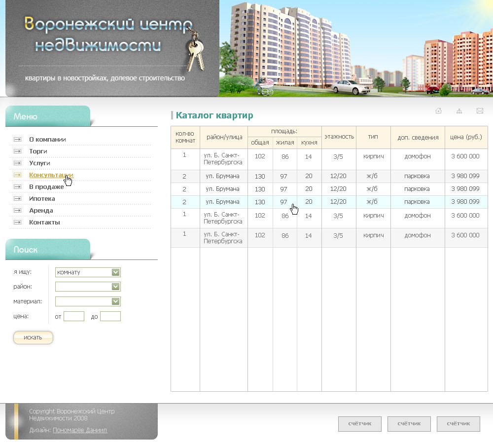This screenshot has height=445, width=493.
Task: Click the arrow icon beside Торги
Action: pyautogui.click(x=18, y=151)
